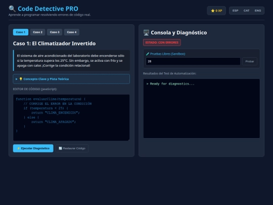
Task: Focus the Sandbox input containing 28
Action: tap(193, 61)
